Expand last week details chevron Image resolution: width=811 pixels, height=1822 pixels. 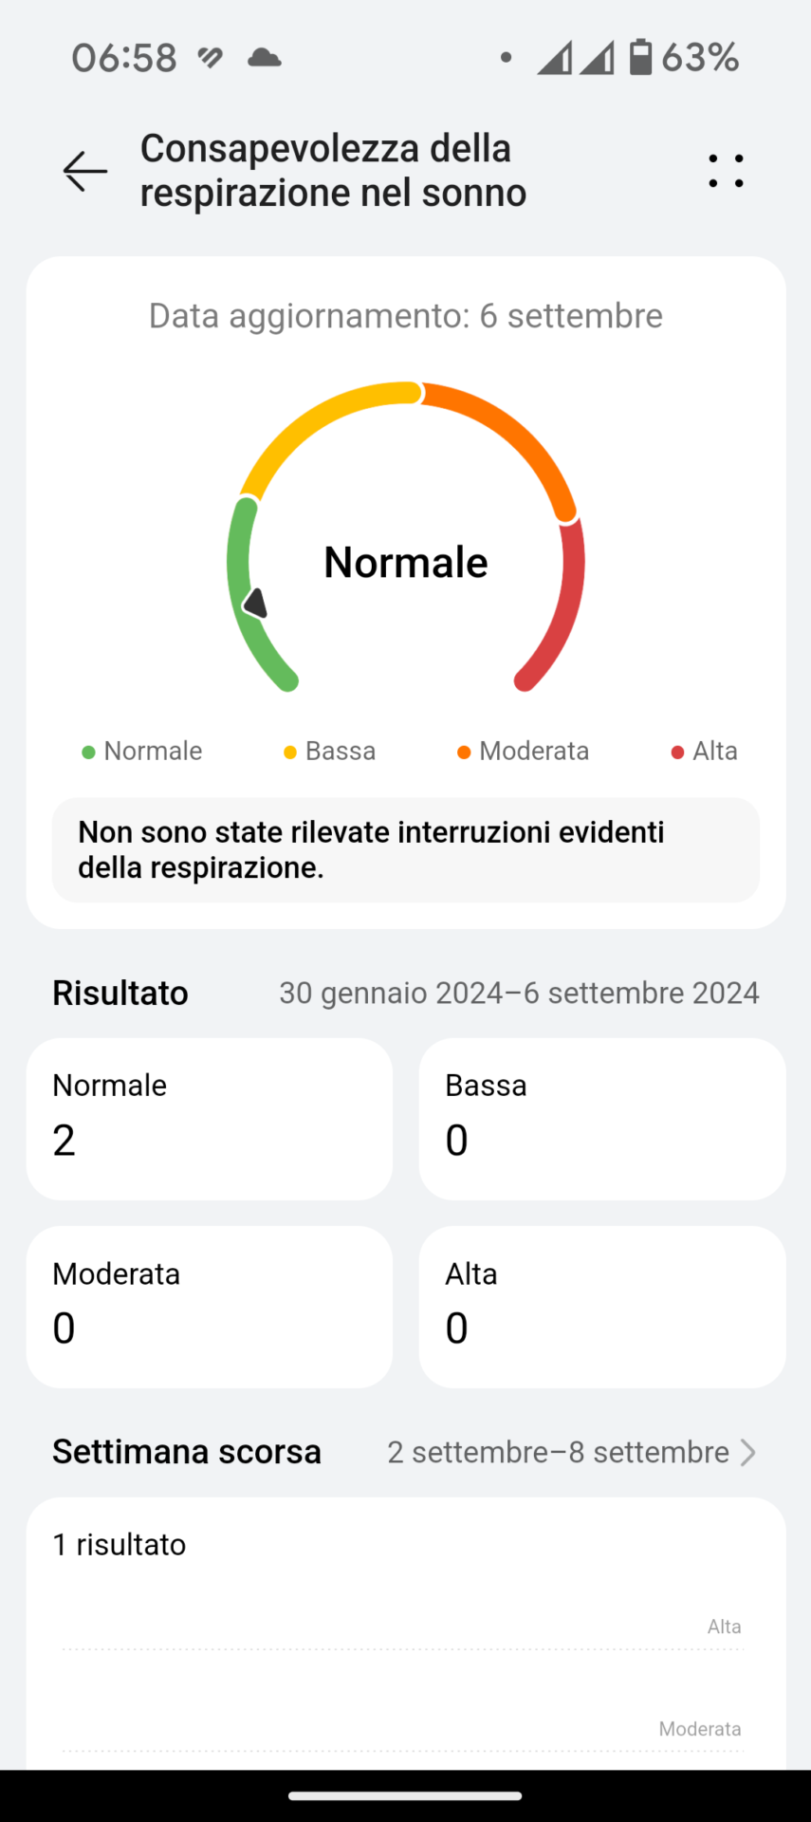point(747,1452)
